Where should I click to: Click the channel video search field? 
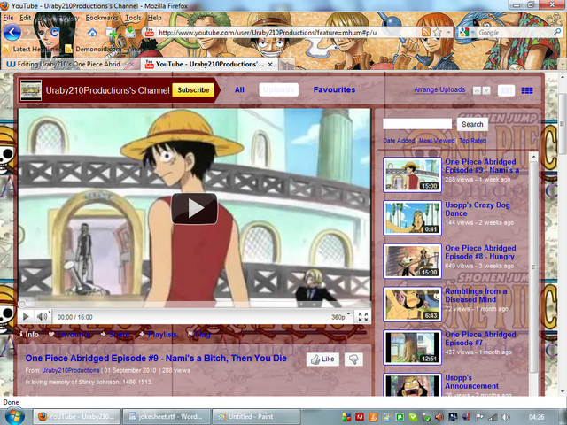(417, 124)
